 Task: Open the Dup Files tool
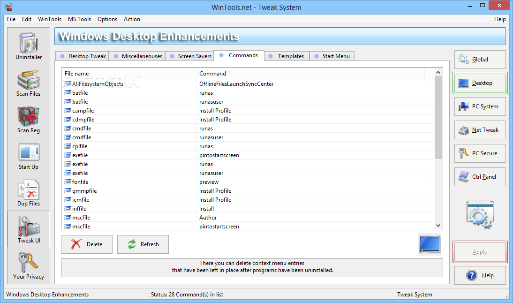pos(29,193)
